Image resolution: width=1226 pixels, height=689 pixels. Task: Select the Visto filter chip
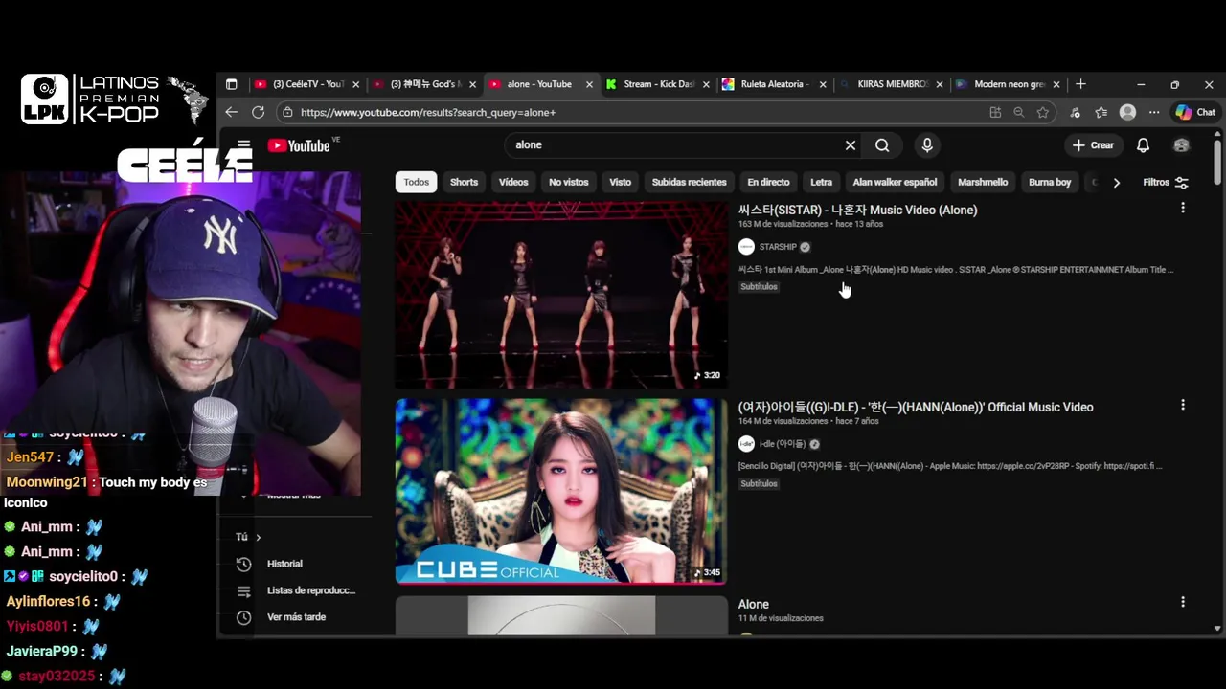[621, 182]
